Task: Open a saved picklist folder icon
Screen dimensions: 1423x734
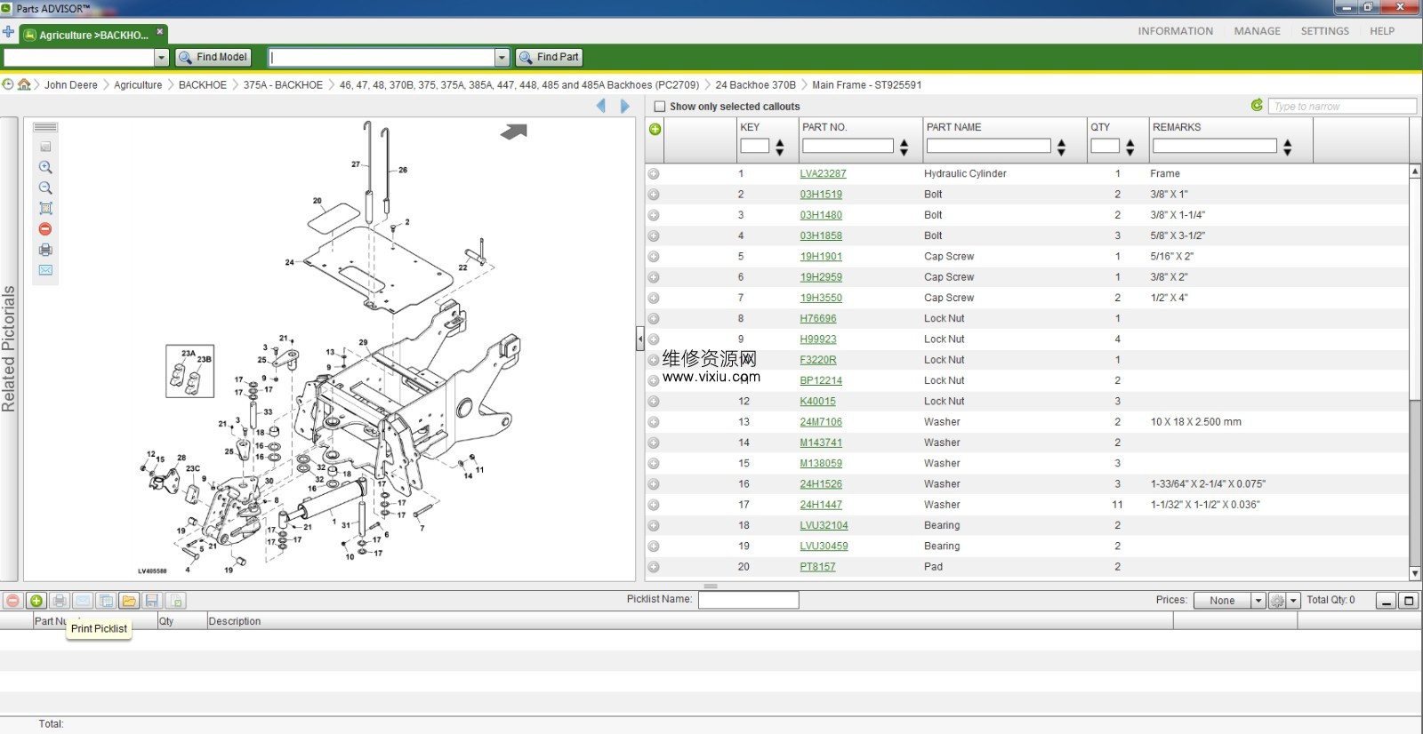Action: click(129, 601)
